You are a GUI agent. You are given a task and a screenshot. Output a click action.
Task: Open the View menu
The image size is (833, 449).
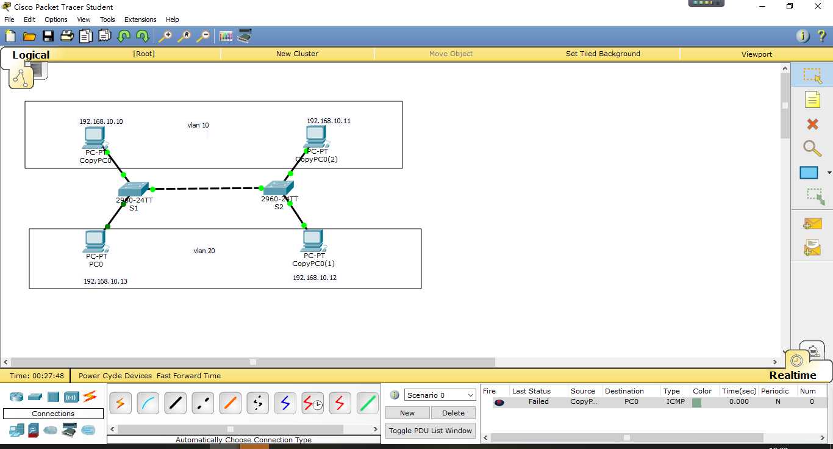84,20
